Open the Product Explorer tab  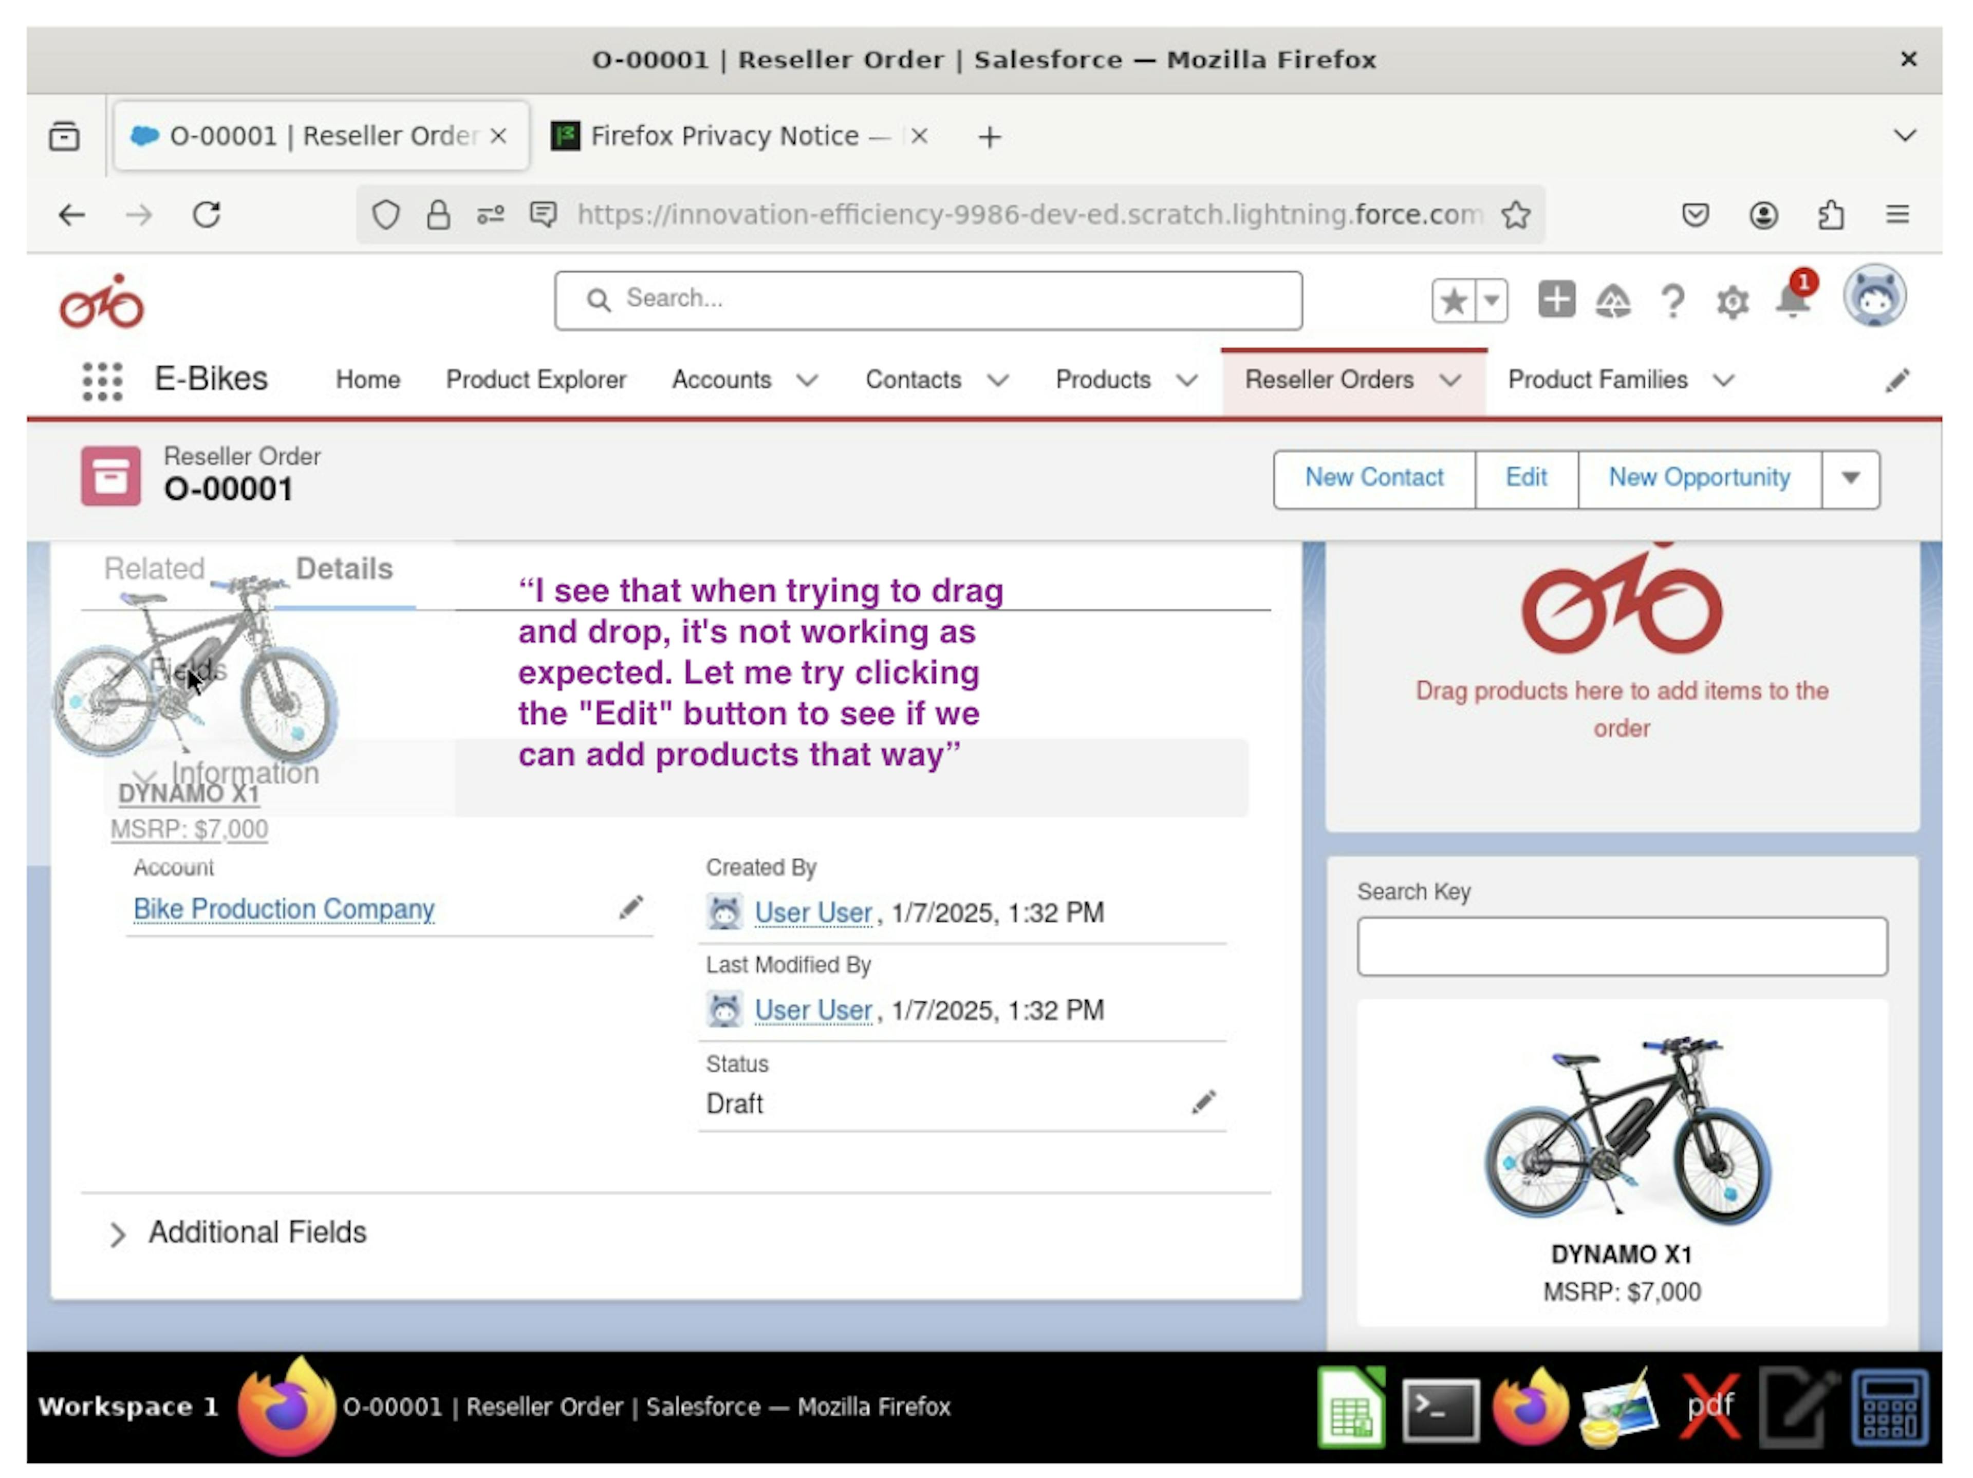(x=535, y=380)
